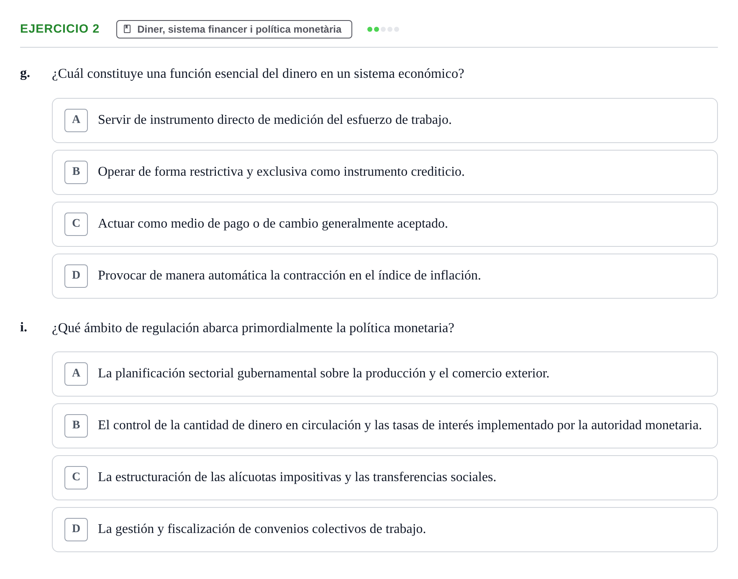Screen dimensions: 738x579
Task: Select option B letter box for question i
Action: click(x=76, y=426)
